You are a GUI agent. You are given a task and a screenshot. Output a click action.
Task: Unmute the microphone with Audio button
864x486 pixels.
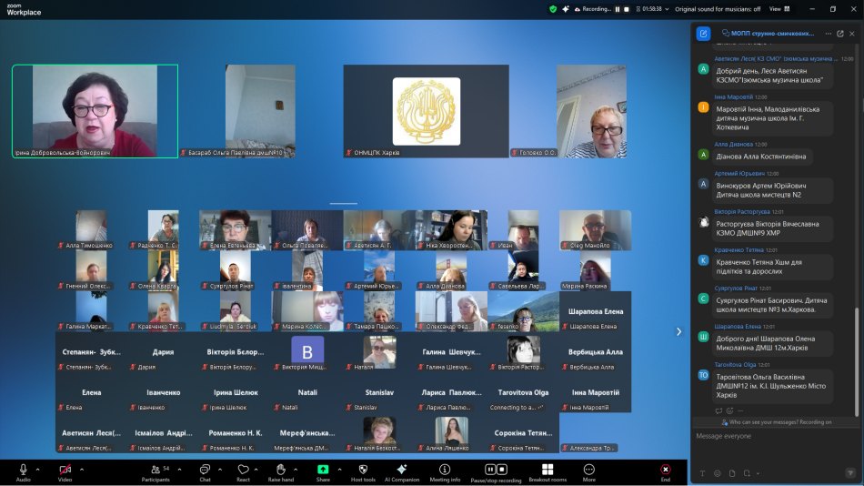coord(23,469)
